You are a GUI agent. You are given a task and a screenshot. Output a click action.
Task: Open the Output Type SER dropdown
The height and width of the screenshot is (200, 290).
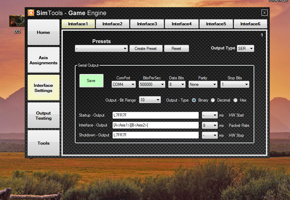(245, 49)
